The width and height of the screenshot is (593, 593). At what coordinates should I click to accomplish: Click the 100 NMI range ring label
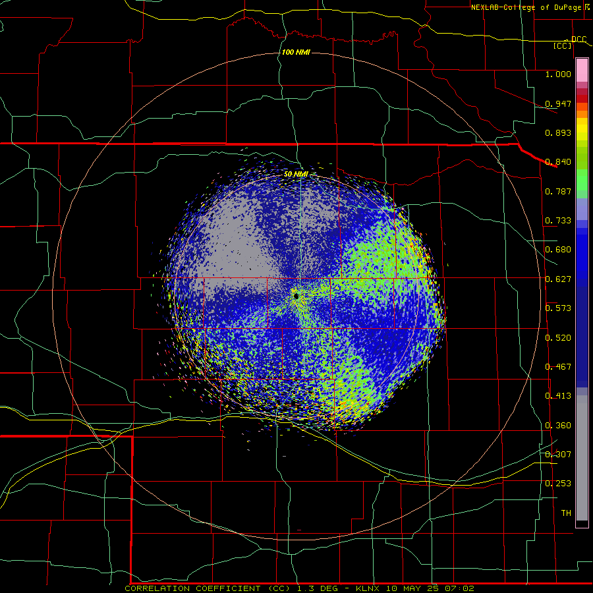(296, 52)
